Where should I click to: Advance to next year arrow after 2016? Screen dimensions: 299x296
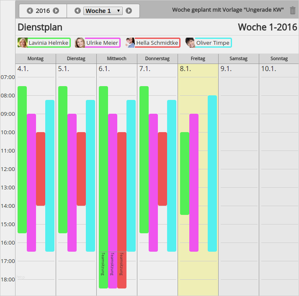(x=56, y=10)
